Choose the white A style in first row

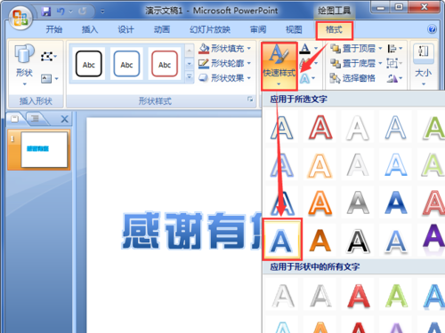tap(358, 128)
